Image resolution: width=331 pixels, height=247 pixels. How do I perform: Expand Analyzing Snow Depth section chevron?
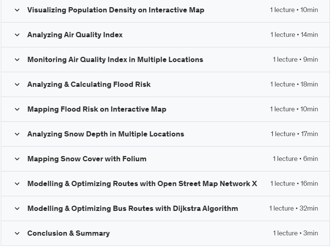17,134
